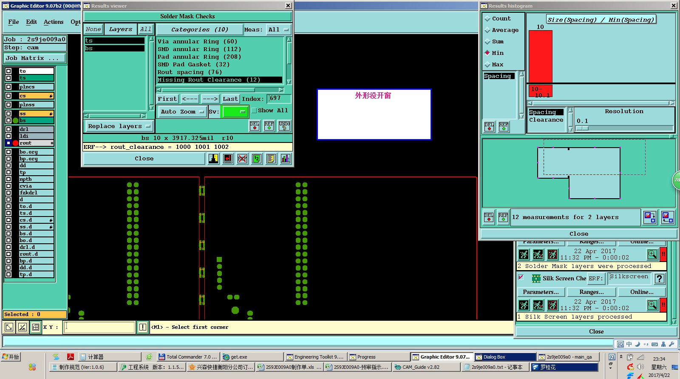Image resolution: width=680 pixels, height=379 pixels.
Task: Select the None layers tab
Action: click(93, 29)
